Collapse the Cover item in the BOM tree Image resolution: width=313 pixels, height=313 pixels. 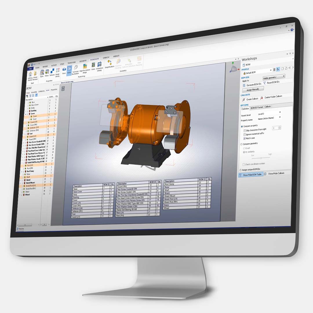26,114
